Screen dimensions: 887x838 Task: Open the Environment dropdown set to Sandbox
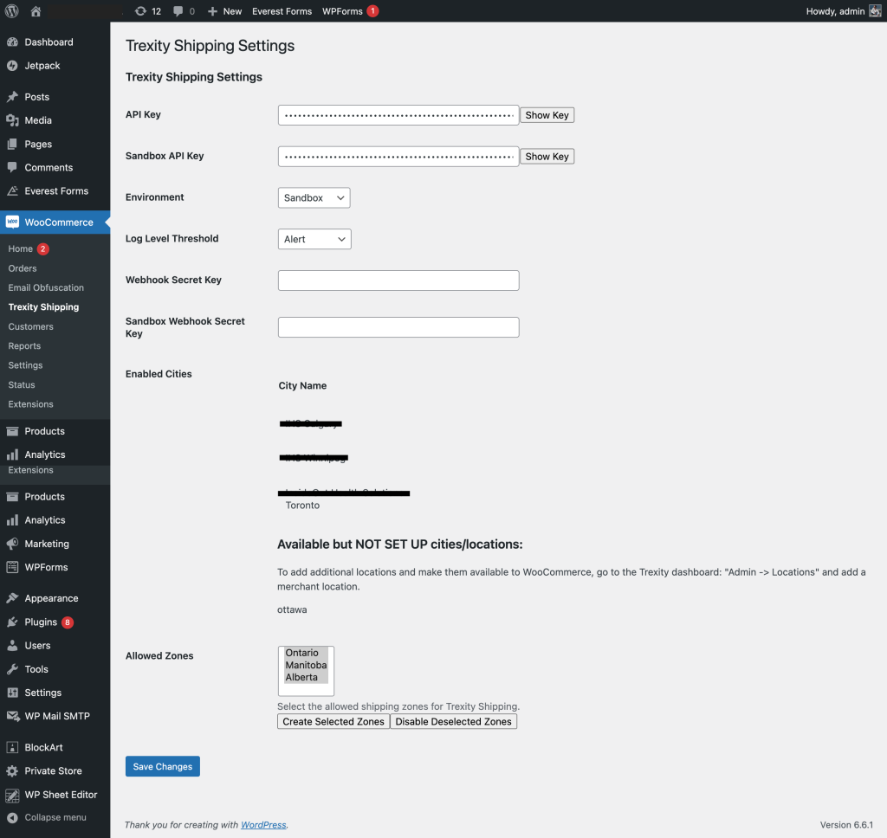pos(314,198)
